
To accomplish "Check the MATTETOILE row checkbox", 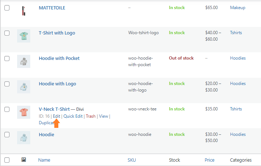I will click(7, 8).
